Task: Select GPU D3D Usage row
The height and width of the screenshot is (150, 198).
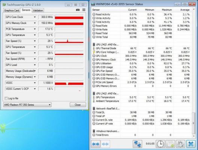Action: (x=141, y=67)
